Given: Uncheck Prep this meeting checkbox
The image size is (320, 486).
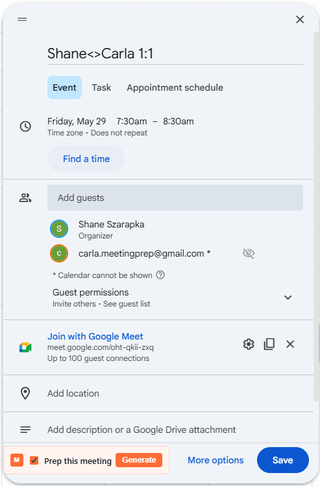Looking at the screenshot, I should pos(34,461).
